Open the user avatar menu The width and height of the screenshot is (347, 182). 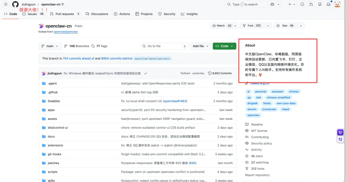tap(337, 4)
